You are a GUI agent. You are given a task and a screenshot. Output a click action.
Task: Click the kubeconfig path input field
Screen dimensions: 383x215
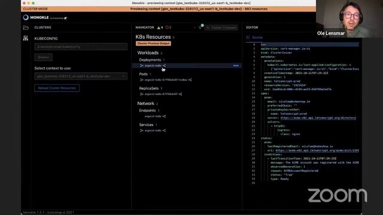tap(81, 47)
